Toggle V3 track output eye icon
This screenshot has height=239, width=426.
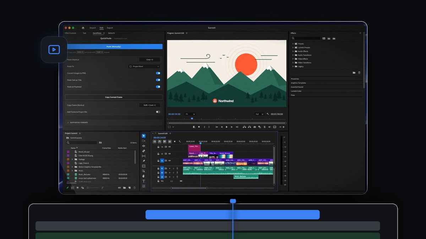point(169,147)
